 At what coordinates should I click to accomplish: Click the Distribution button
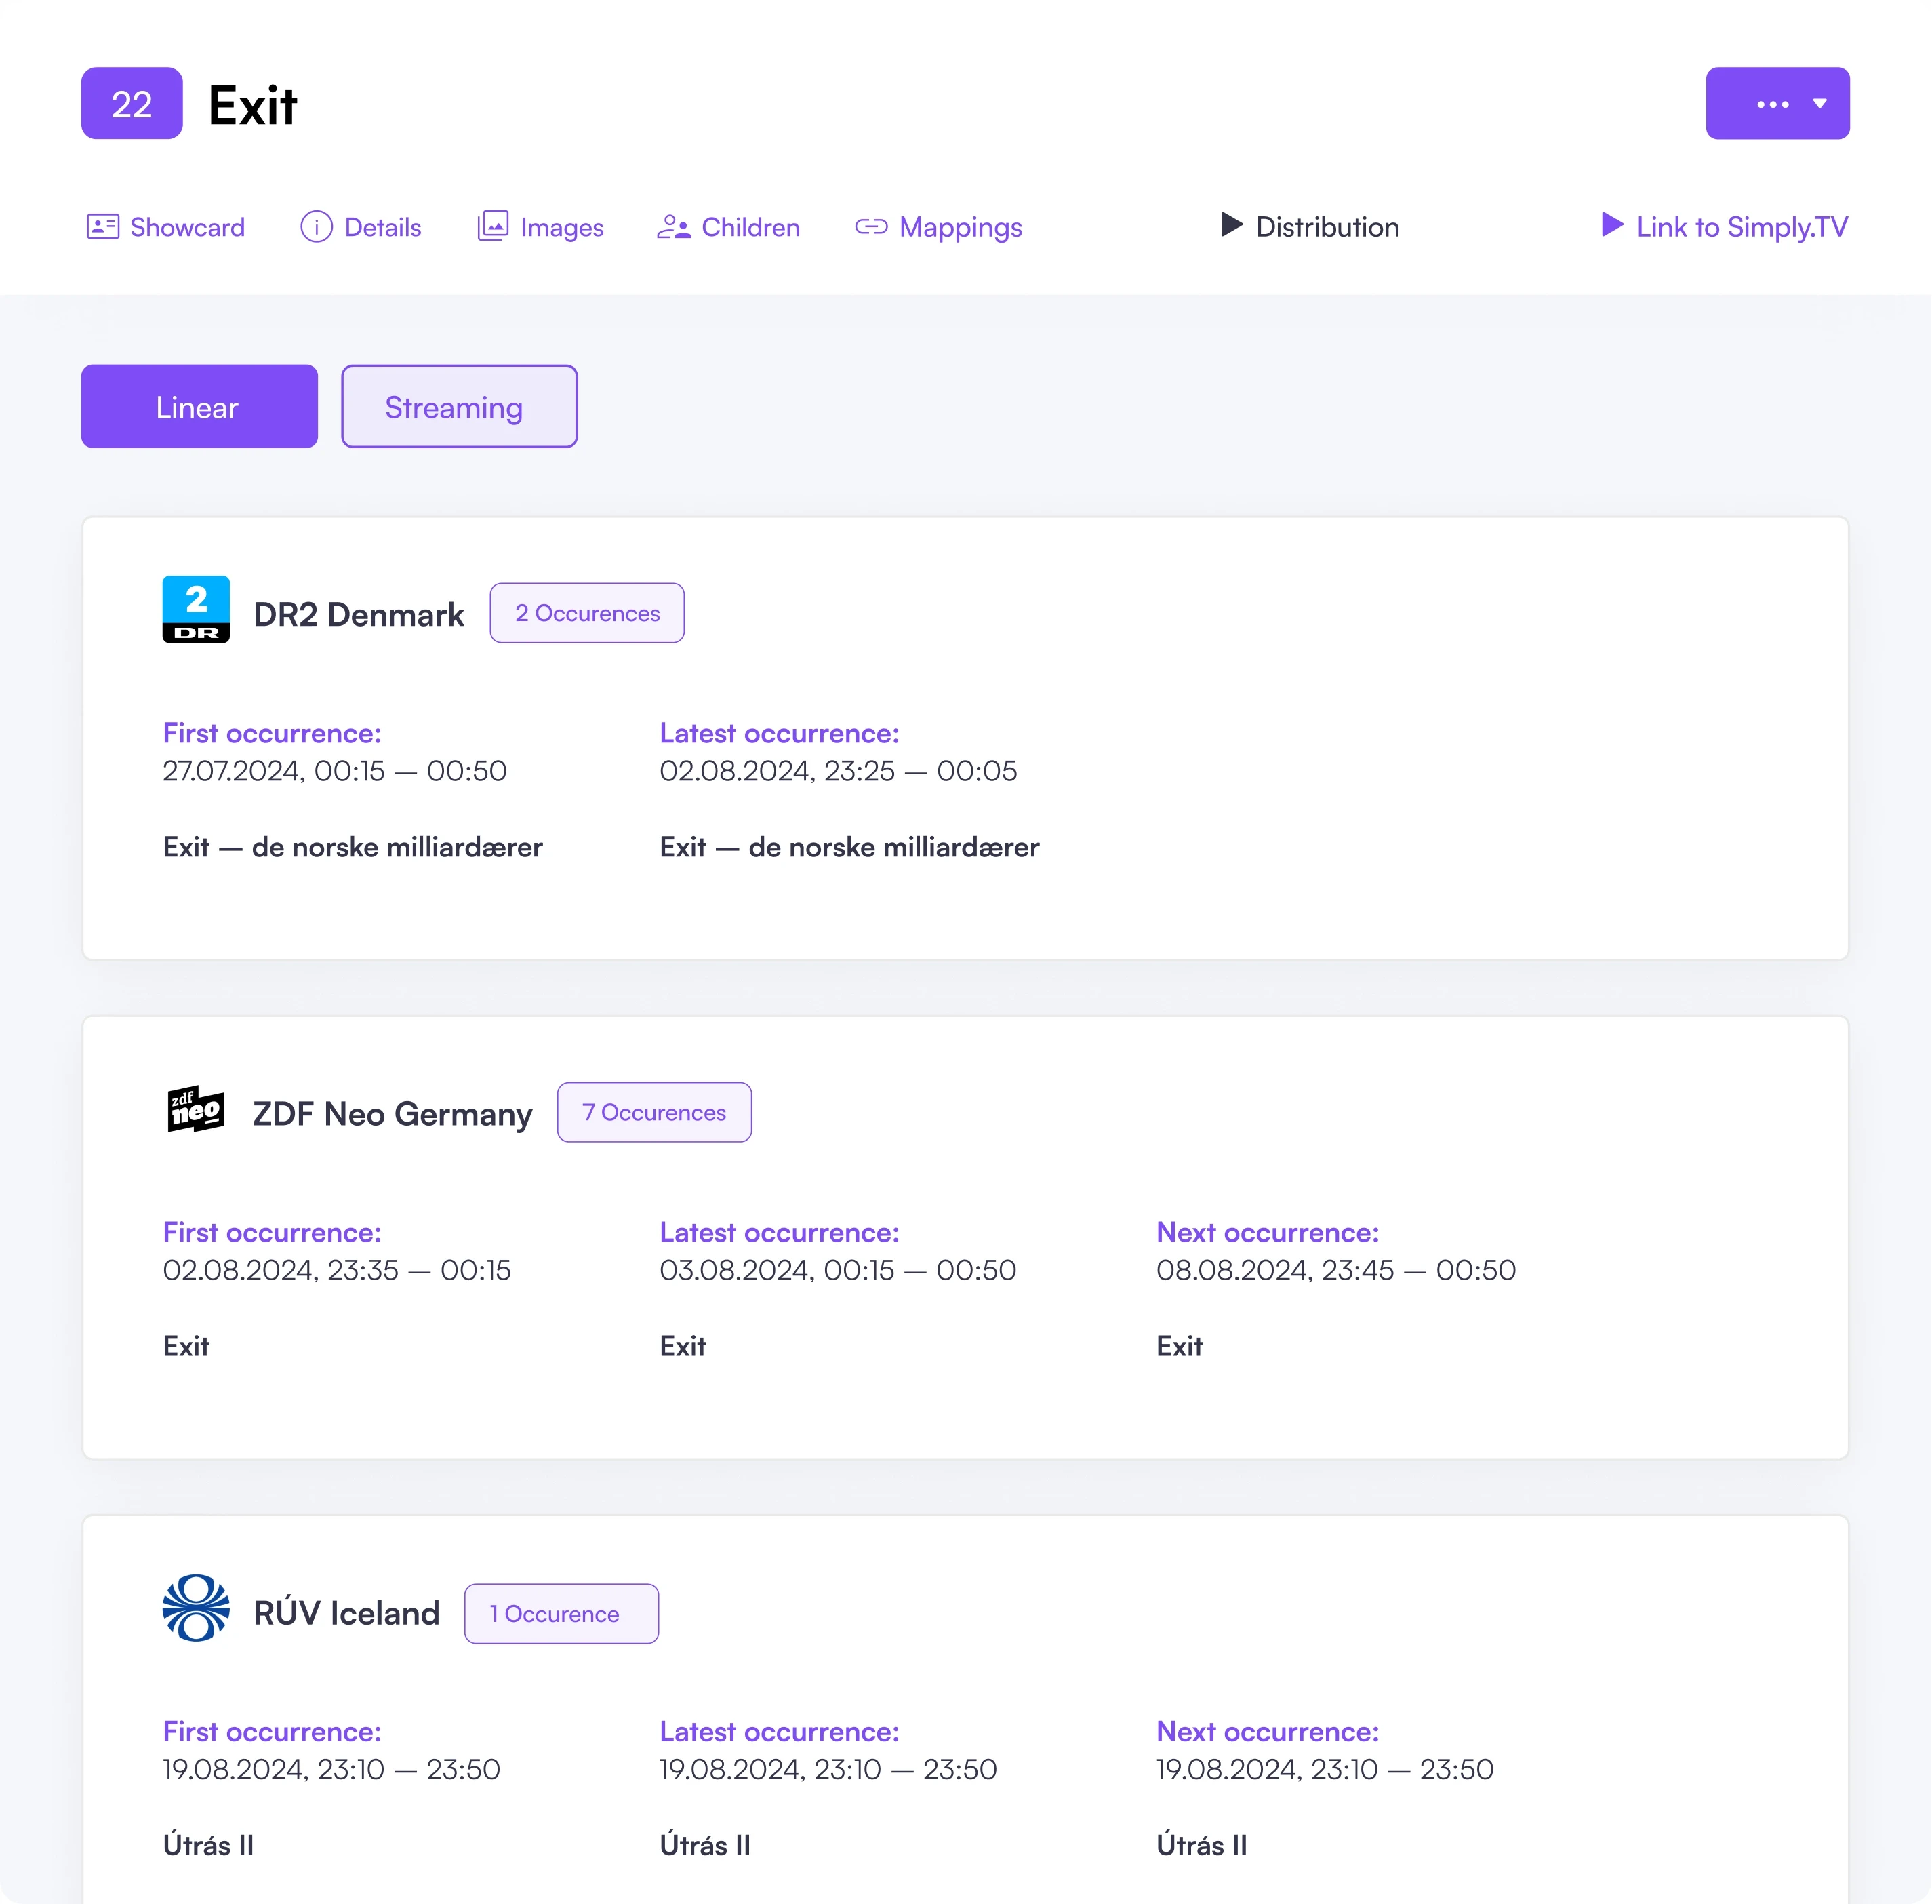point(1308,227)
